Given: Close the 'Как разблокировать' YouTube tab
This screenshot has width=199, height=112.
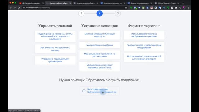Looking at the screenshot, I should [x=43, y=3].
